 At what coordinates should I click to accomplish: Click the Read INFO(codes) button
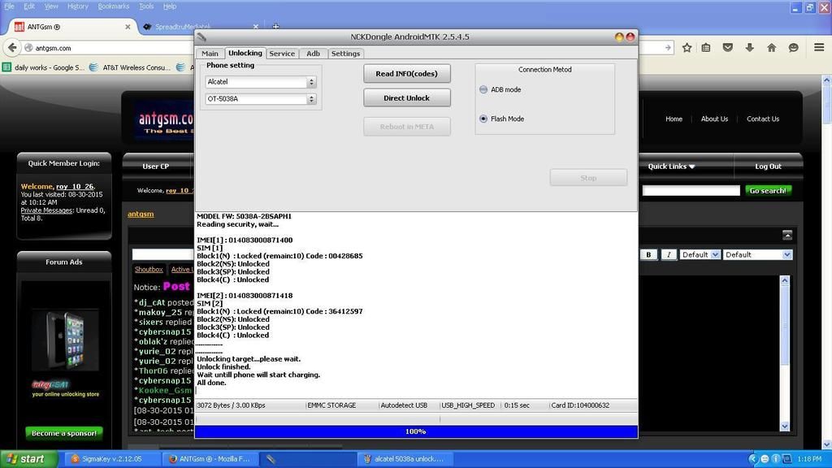tap(406, 74)
